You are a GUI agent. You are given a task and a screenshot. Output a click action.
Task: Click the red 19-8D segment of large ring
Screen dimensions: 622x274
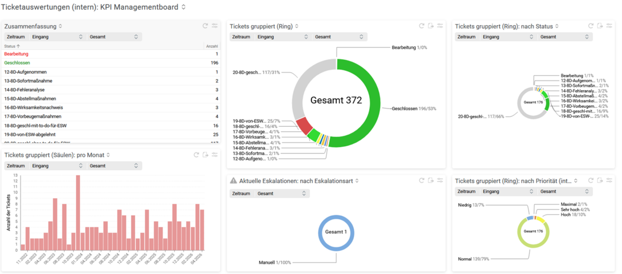[305, 126]
